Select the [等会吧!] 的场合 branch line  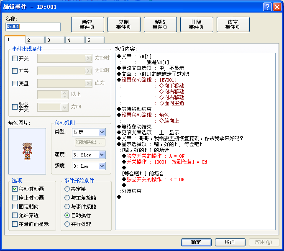[x=142, y=174]
